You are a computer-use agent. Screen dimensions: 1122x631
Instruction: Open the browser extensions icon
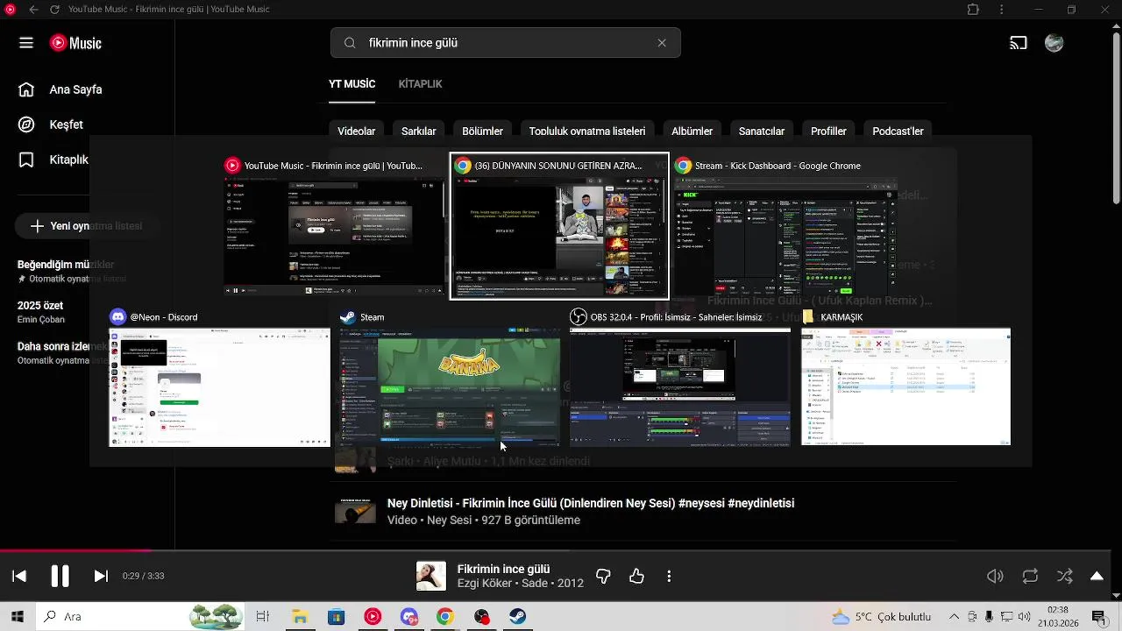[x=973, y=10]
